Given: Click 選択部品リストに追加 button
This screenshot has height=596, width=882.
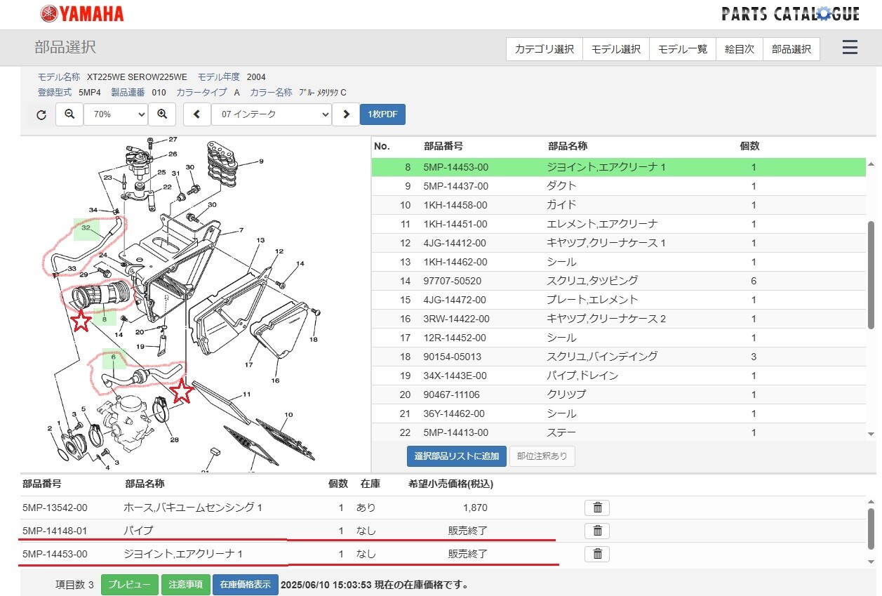Looking at the screenshot, I should 457,456.
